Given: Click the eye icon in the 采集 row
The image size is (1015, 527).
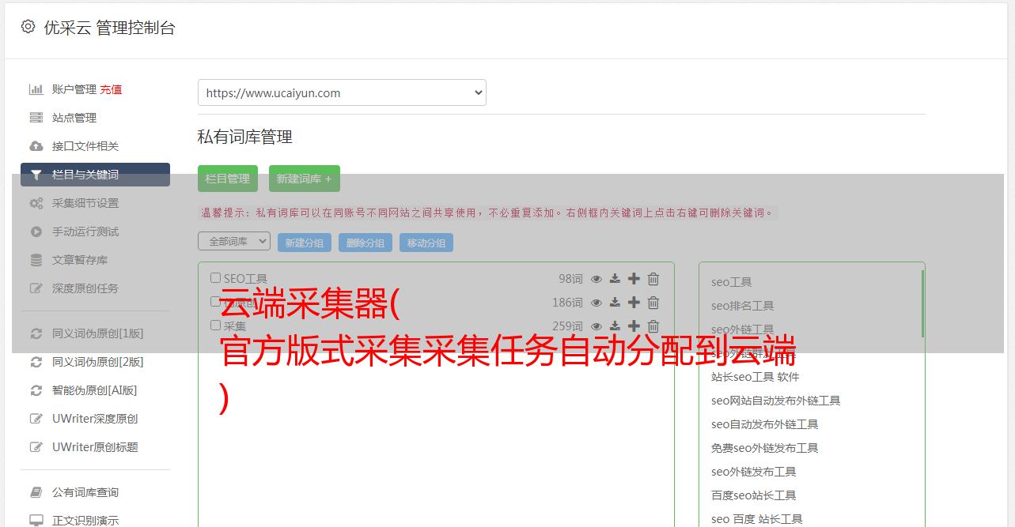Looking at the screenshot, I should coord(597,326).
